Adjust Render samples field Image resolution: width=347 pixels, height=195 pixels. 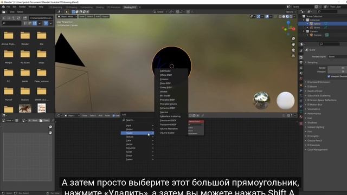(337, 68)
